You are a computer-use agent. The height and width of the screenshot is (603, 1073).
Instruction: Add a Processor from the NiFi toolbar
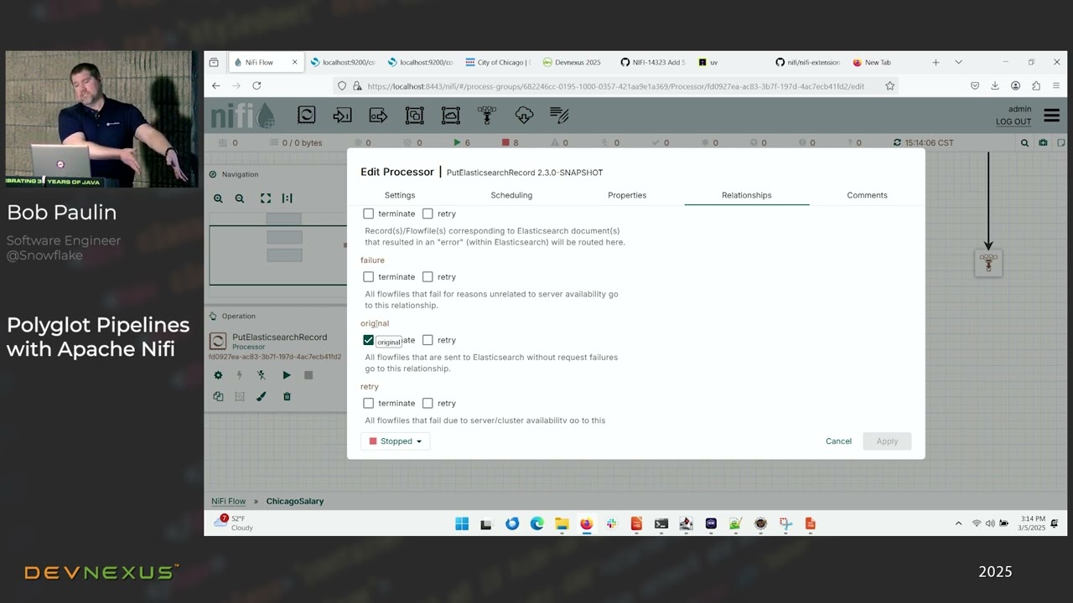[x=306, y=116]
